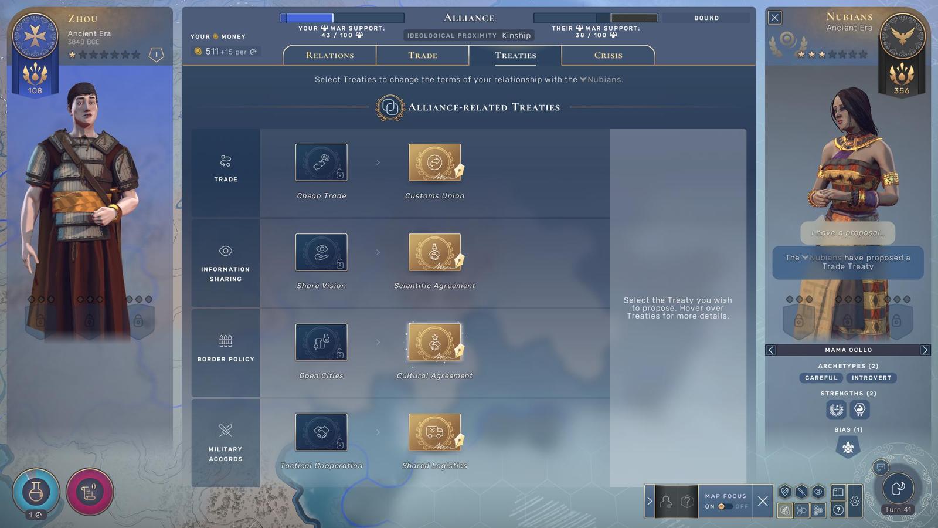Open the research flask button

point(36,492)
